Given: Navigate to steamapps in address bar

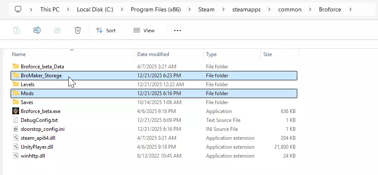Looking at the screenshot, I should 245,9.
